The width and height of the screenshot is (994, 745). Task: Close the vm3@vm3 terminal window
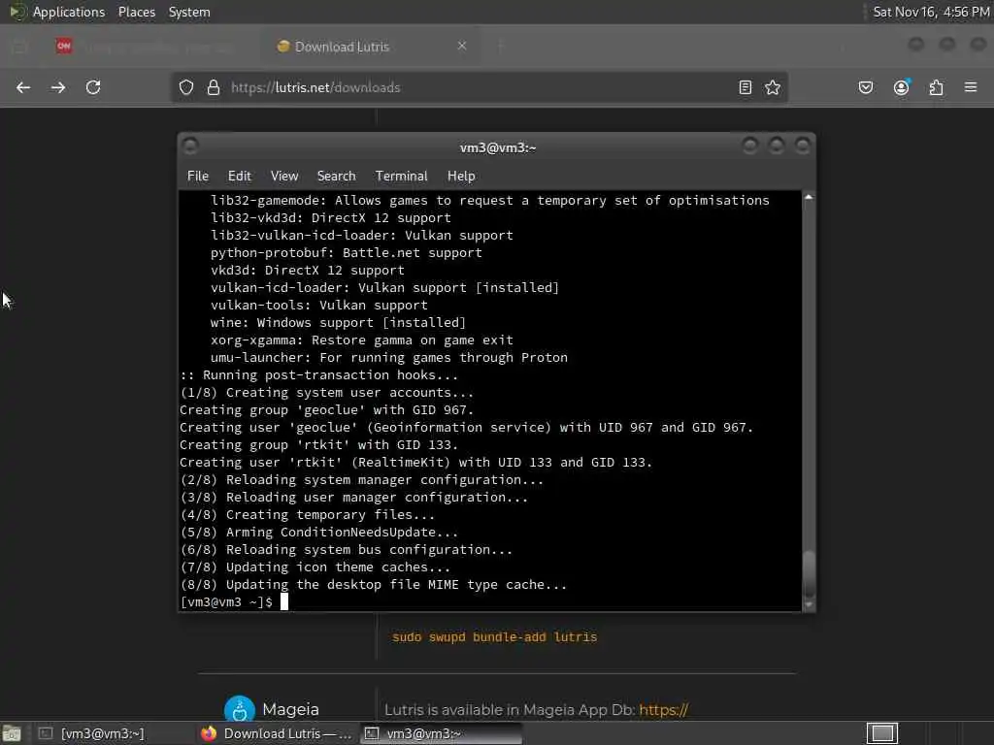pos(803,146)
